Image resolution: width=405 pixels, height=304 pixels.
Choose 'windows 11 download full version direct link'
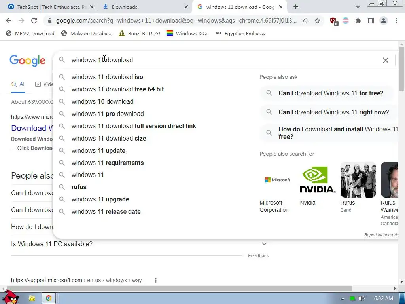coord(155,126)
